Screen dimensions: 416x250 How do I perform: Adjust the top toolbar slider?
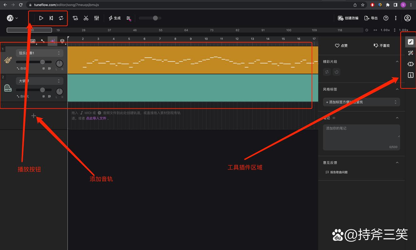150,18
